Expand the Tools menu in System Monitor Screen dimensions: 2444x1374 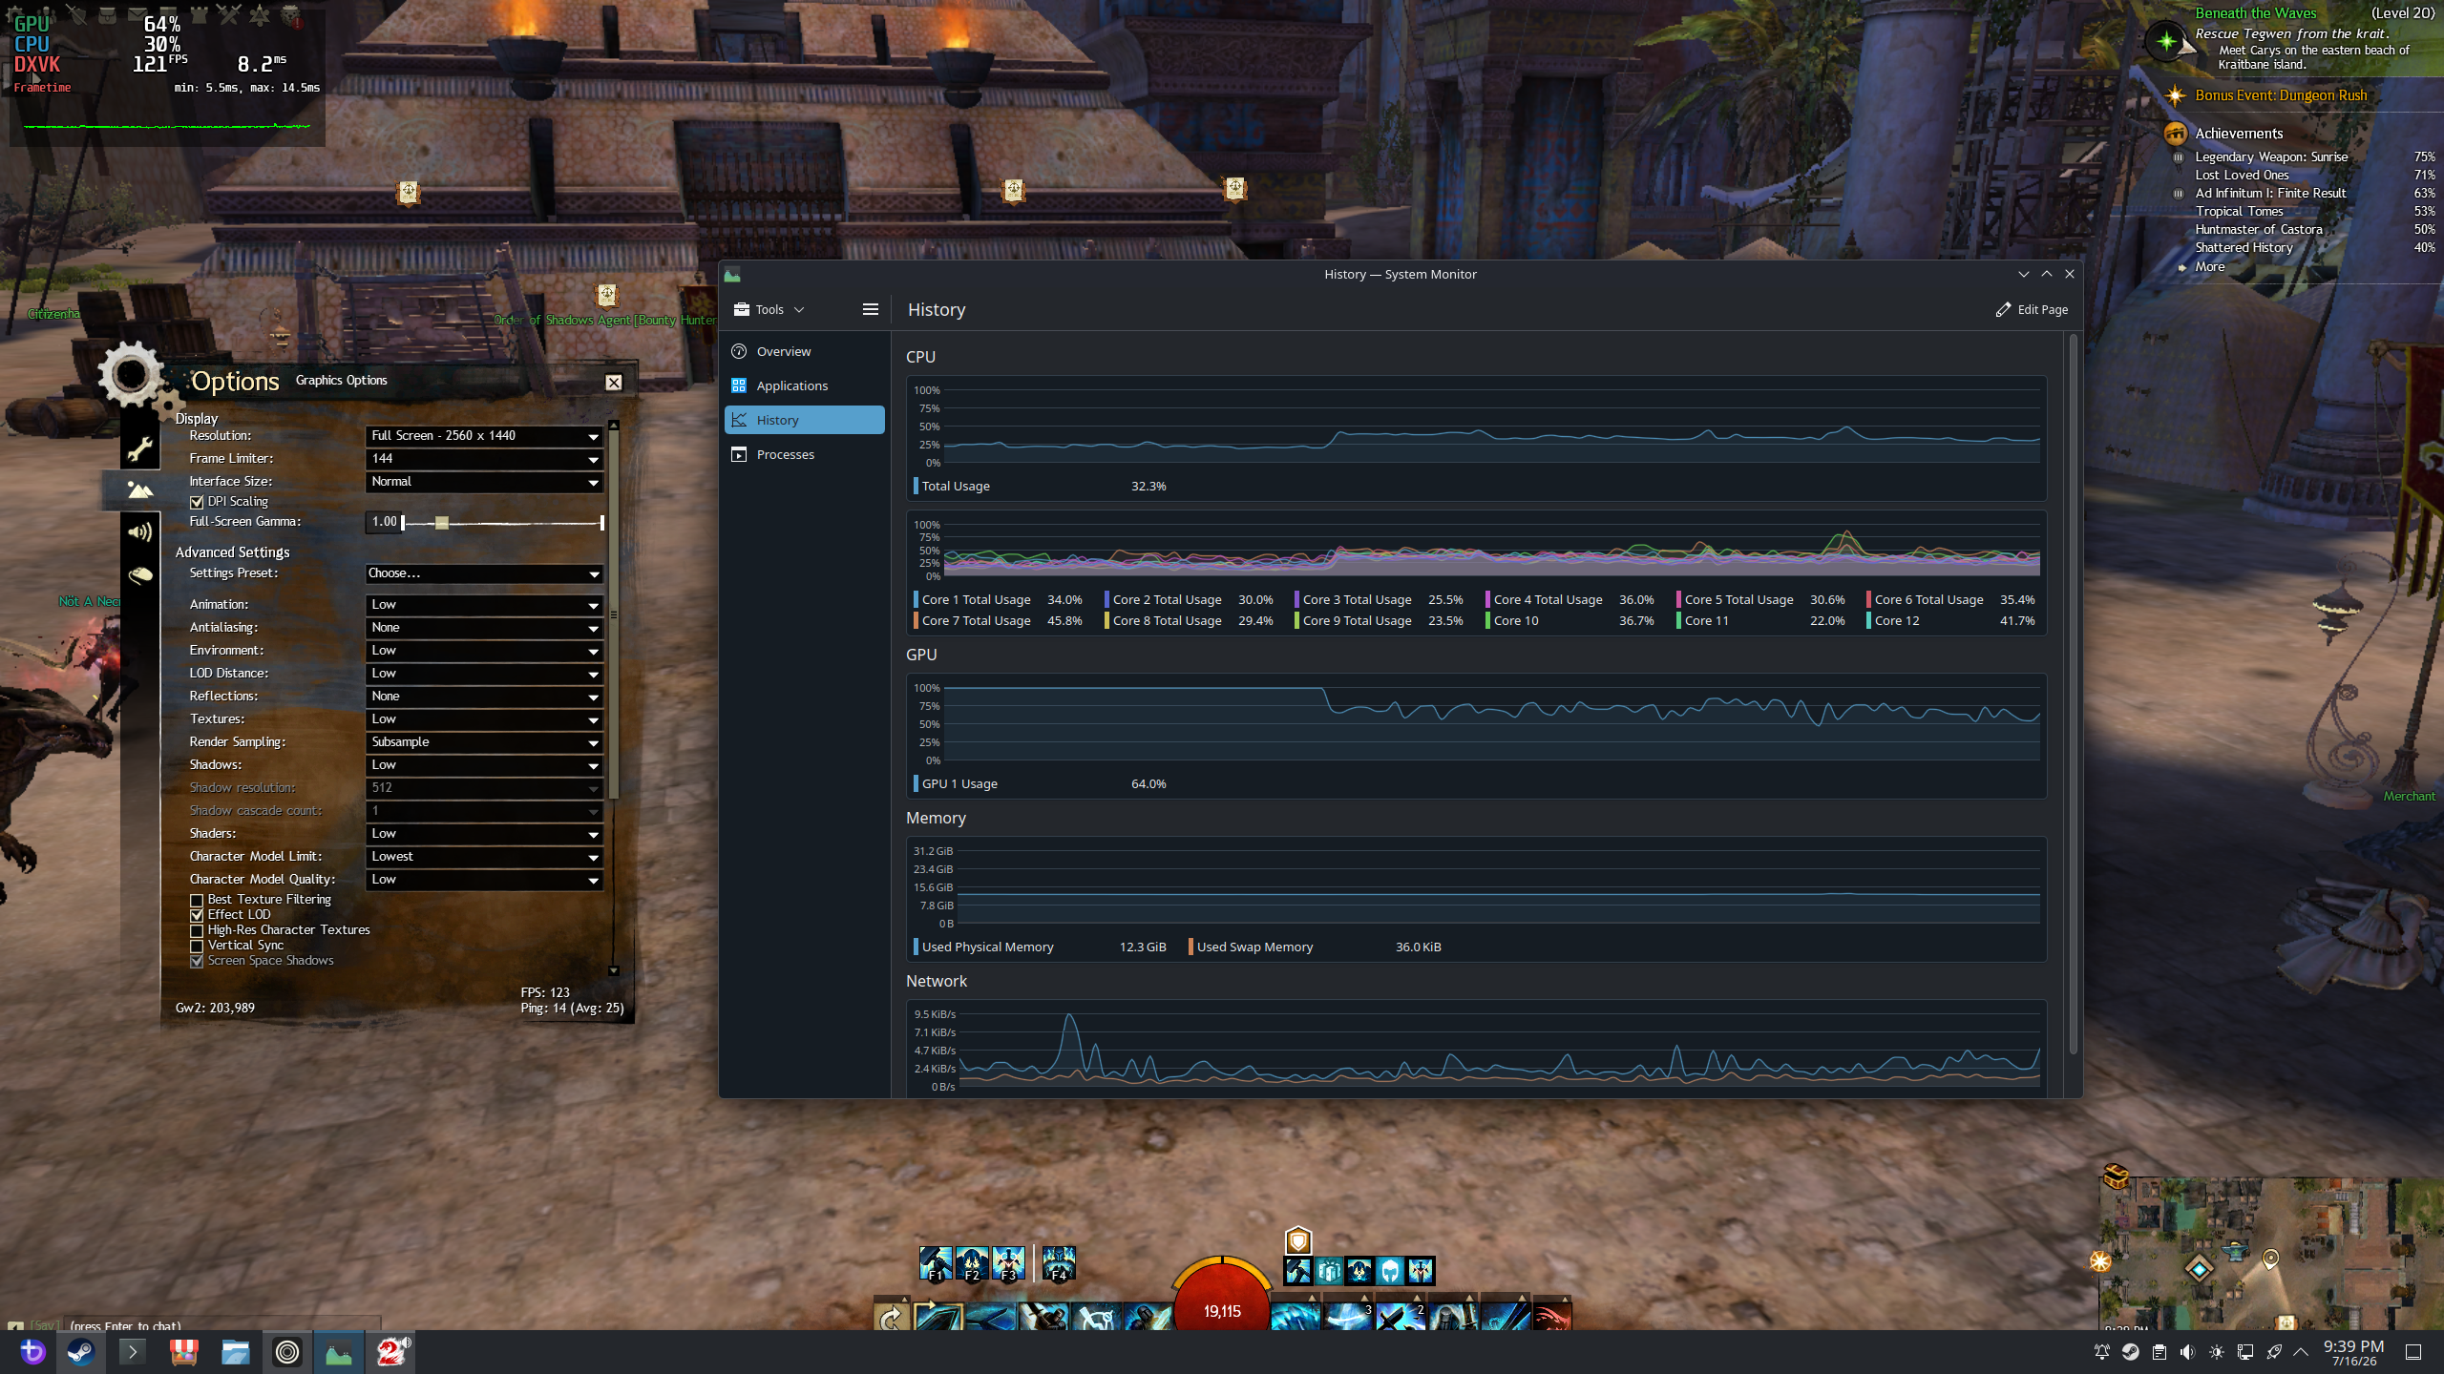pos(769,309)
